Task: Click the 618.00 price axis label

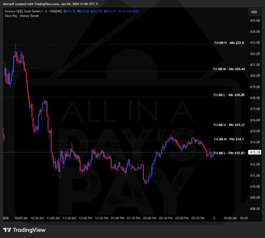Action: (x=255, y=98)
